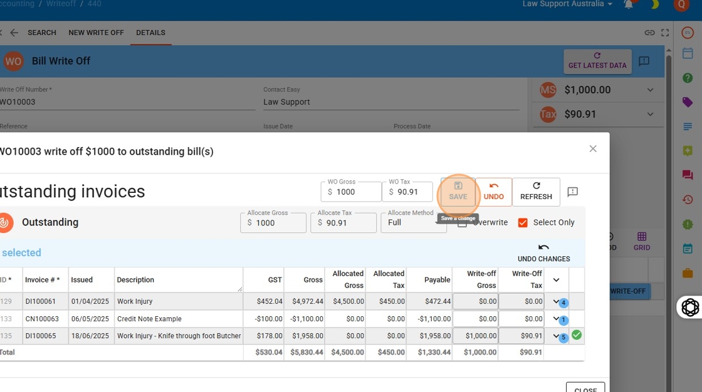Open the green alert badge icon

click(688, 224)
